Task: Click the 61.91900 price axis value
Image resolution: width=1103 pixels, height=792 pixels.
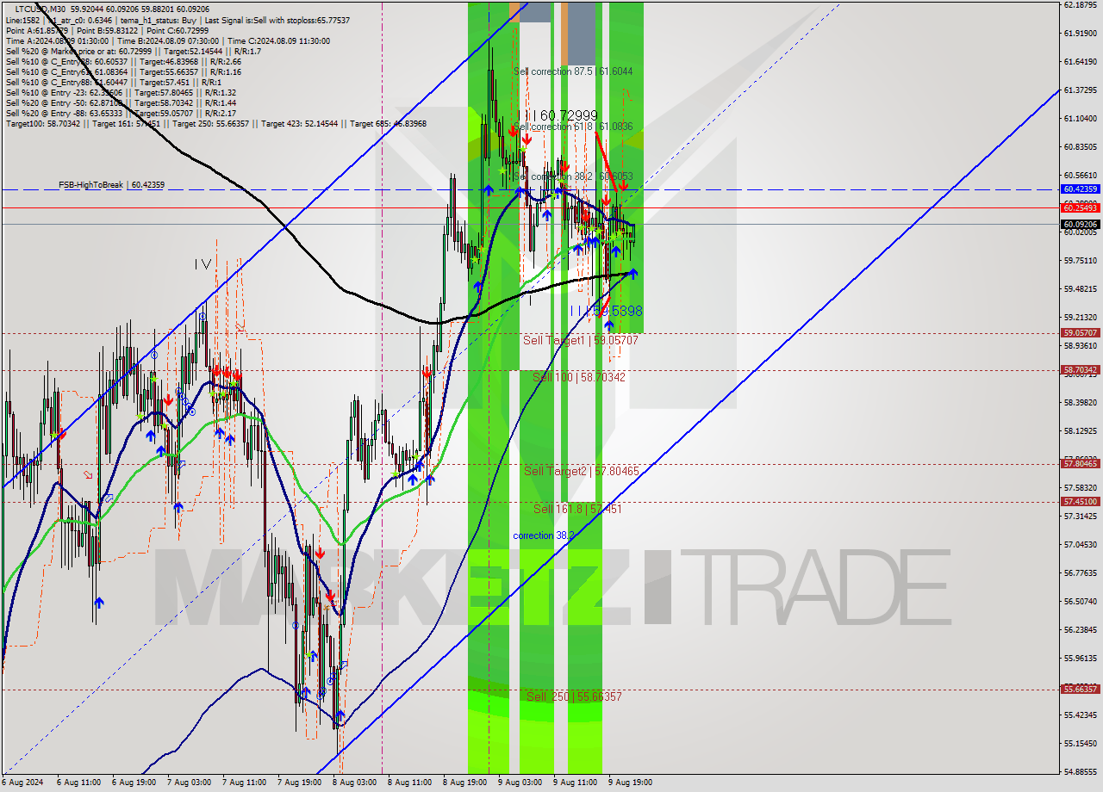Action: (x=1080, y=34)
